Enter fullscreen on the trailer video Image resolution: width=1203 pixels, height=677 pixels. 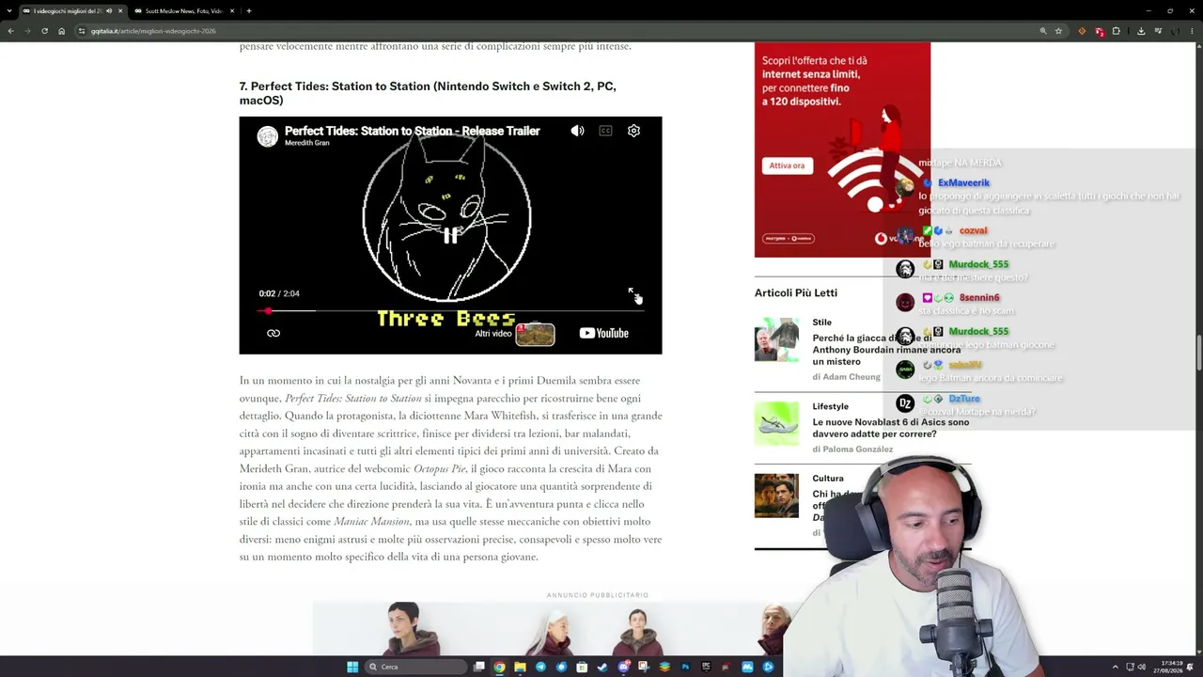click(x=633, y=293)
